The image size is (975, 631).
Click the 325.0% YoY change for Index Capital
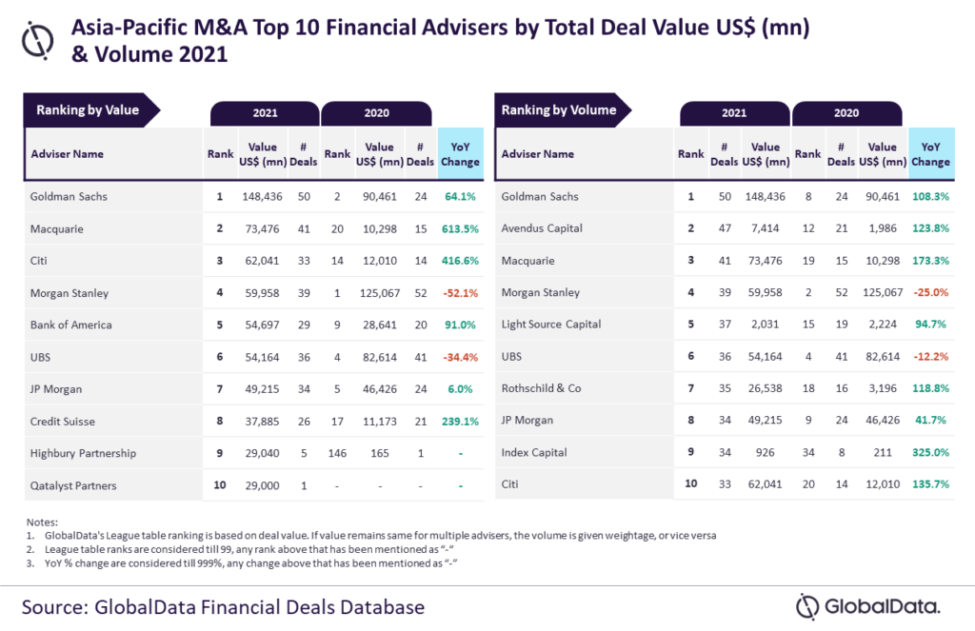[929, 453]
